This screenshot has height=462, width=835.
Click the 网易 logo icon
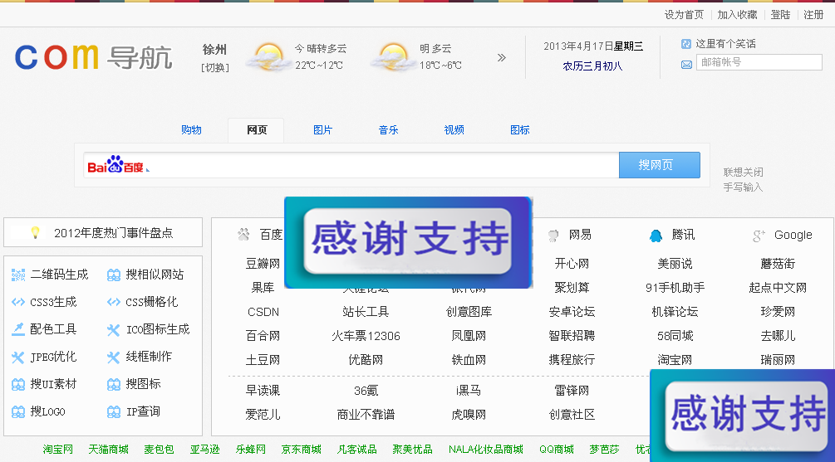pos(553,236)
